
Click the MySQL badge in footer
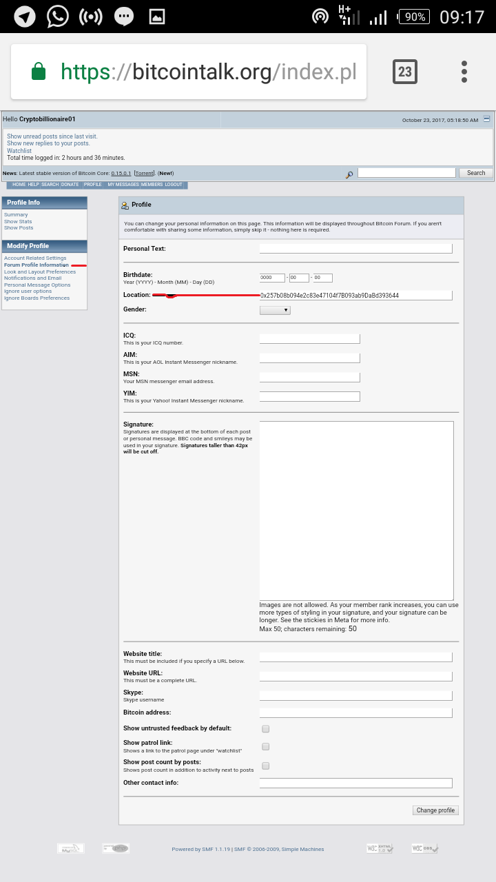[70, 848]
